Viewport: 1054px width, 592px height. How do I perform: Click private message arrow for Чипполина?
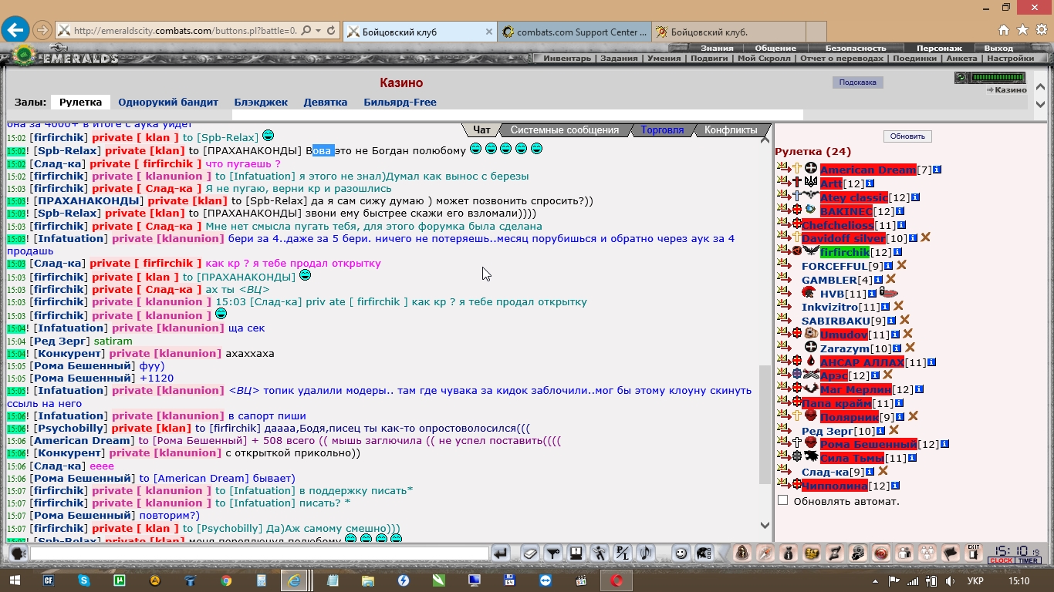click(783, 485)
